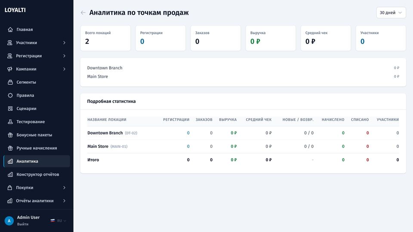Click the LOYALTI logo
This screenshot has width=413, height=232.
(x=15, y=10)
